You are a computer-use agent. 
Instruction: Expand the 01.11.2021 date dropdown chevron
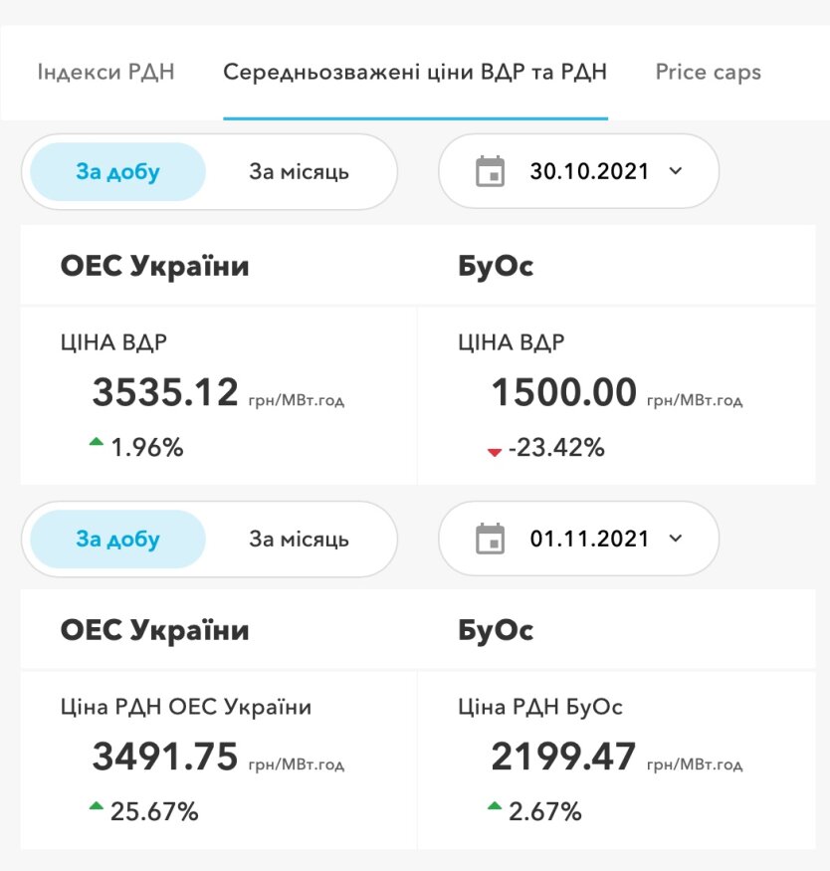pyautogui.click(x=677, y=540)
